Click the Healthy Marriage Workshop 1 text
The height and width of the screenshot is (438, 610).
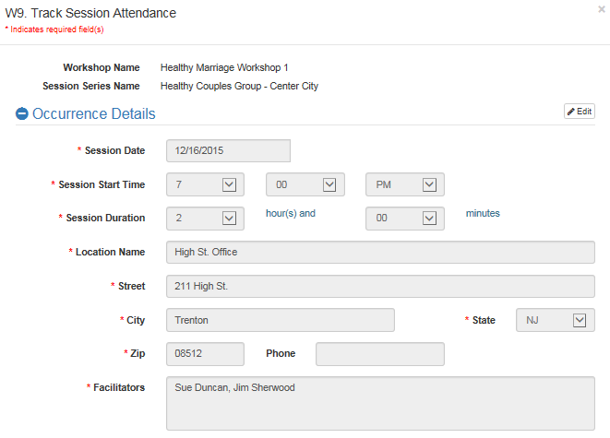(224, 67)
